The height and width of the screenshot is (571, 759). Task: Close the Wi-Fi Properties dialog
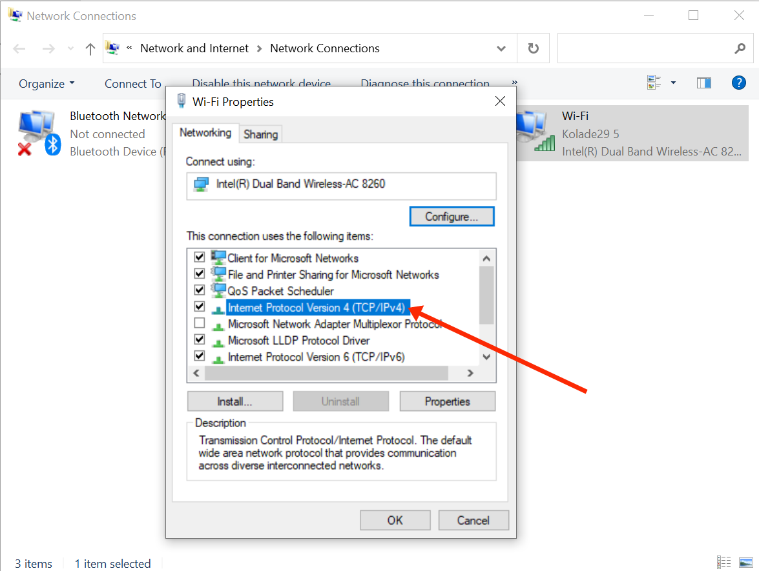500,101
